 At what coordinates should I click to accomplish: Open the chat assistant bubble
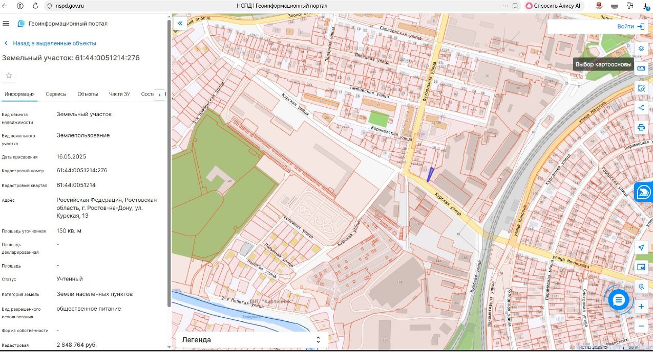click(618, 300)
